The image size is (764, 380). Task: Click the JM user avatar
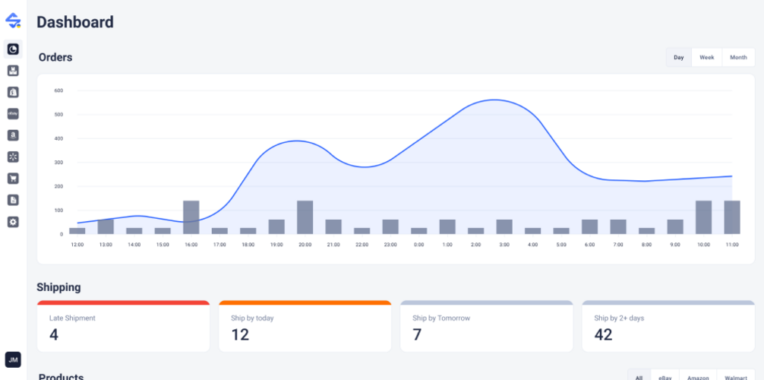click(x=13, y=359)
